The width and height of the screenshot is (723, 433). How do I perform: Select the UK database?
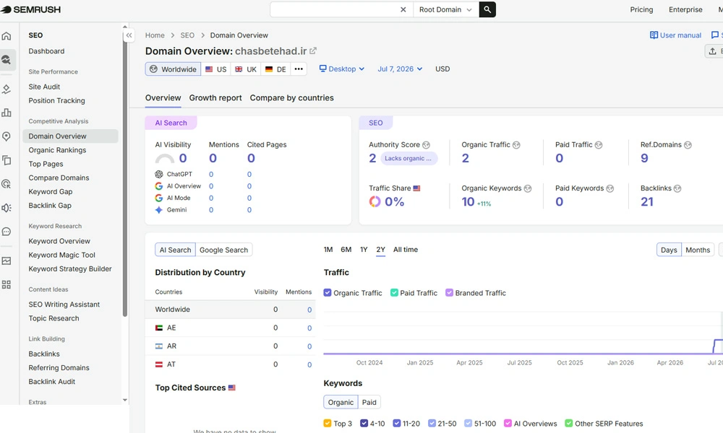click(246, 69)
